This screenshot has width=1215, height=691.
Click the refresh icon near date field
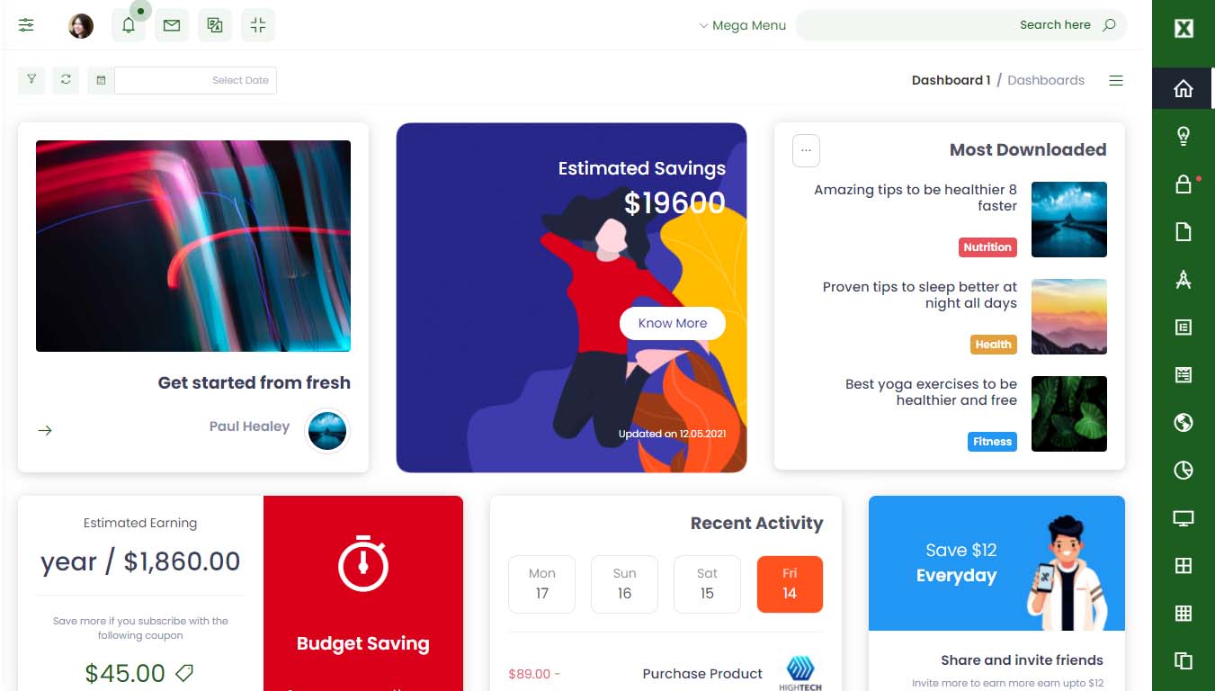[x=66, y=80]
